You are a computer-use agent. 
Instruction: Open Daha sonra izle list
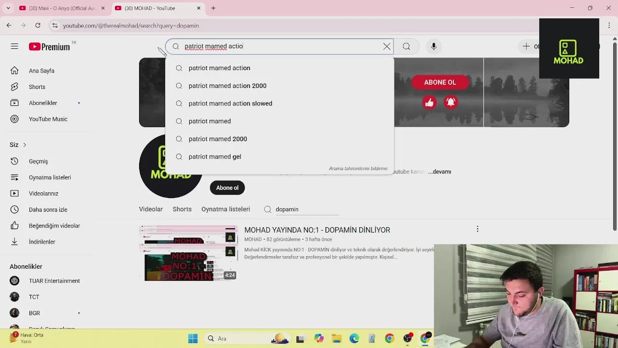48,210
